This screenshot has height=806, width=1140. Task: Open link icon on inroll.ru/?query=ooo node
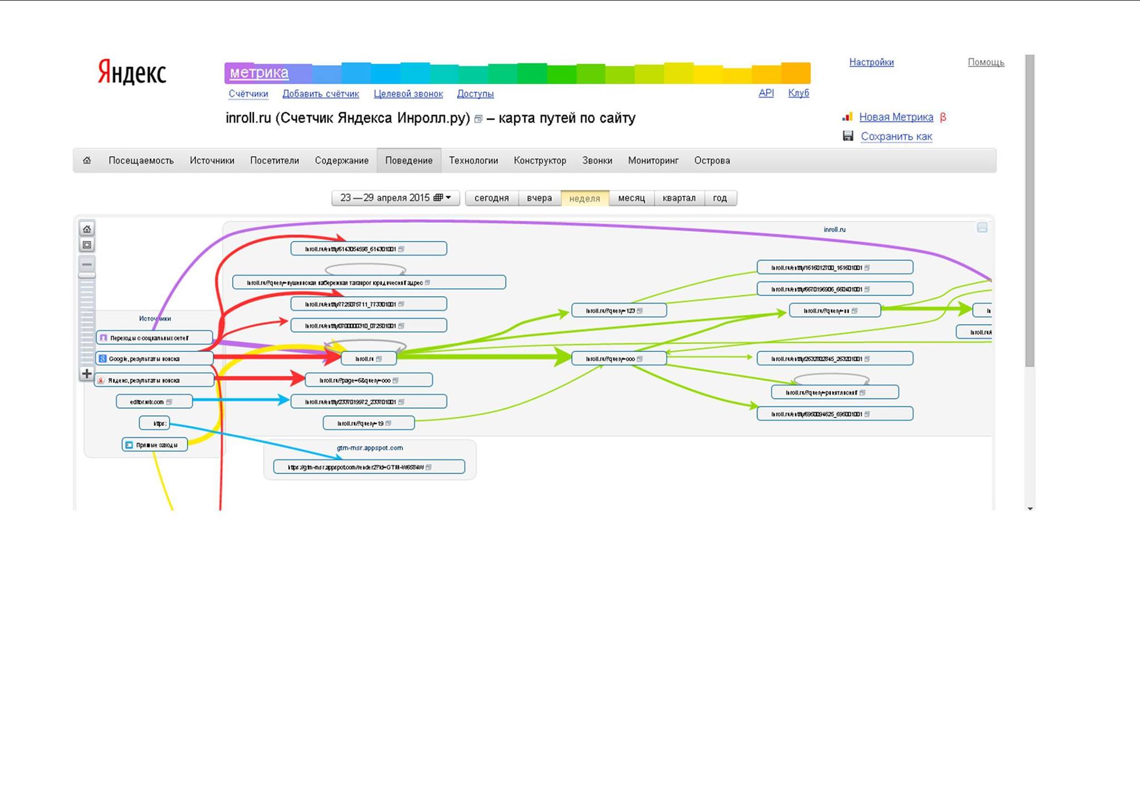point(640,359)
